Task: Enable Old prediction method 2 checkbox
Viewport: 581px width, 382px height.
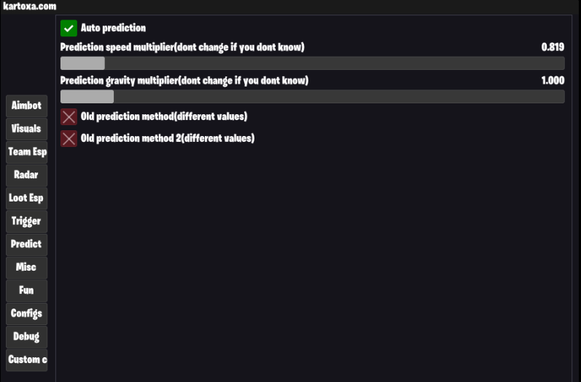Action: [x=69, y=139]
